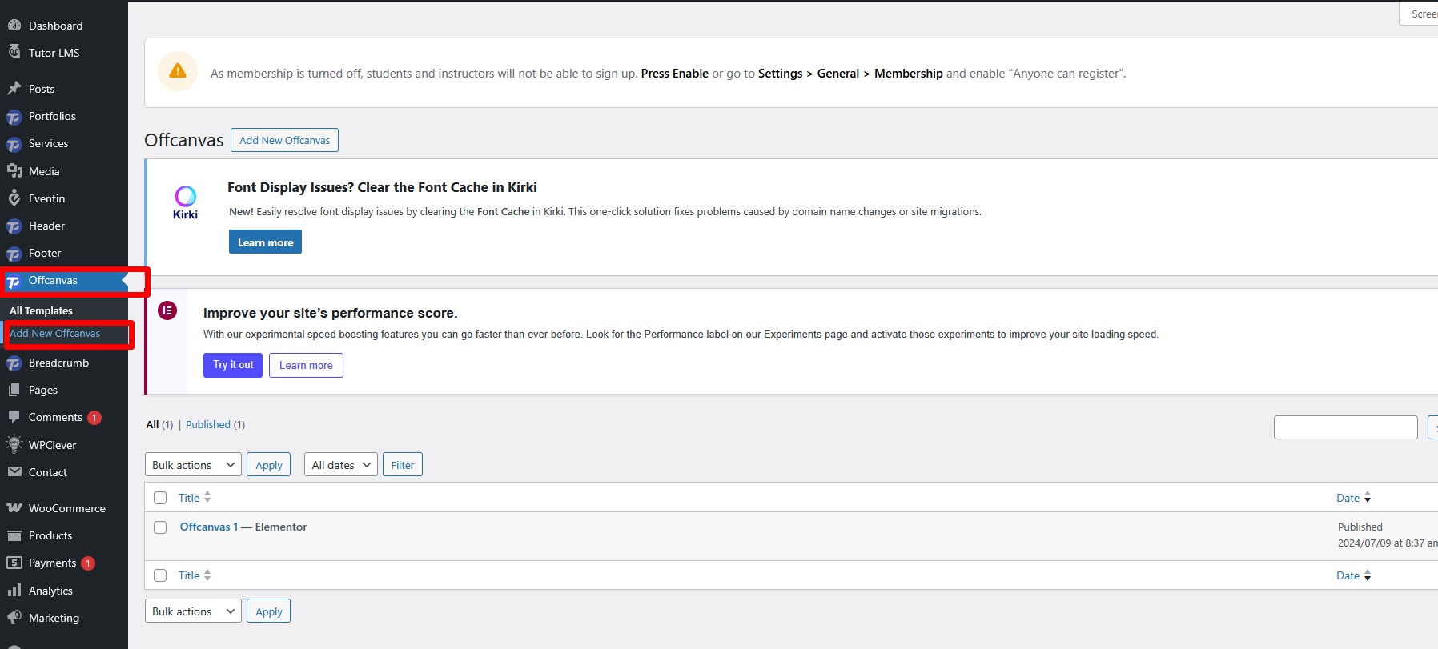Click the Pages sidebar icon
The height and width of the screenshot is (649, 1438).
pyautogui.click(x=14, y=390)
